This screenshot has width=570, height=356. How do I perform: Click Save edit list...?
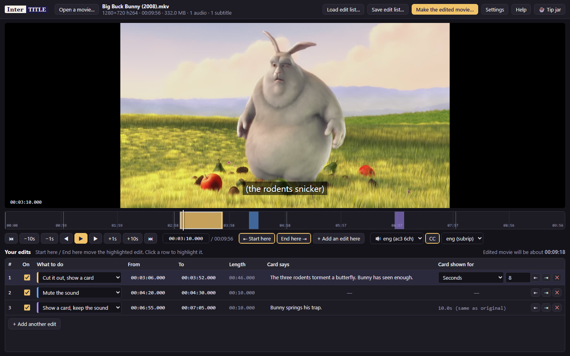(388, 9)
